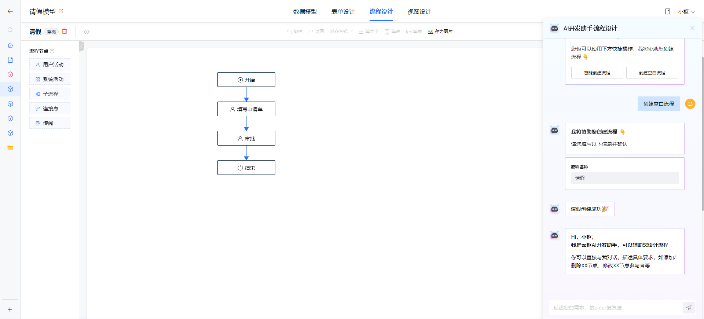704x319 pixels.
Task: Switch to the 表单设计 tab
Action: (x=343, y=12)
